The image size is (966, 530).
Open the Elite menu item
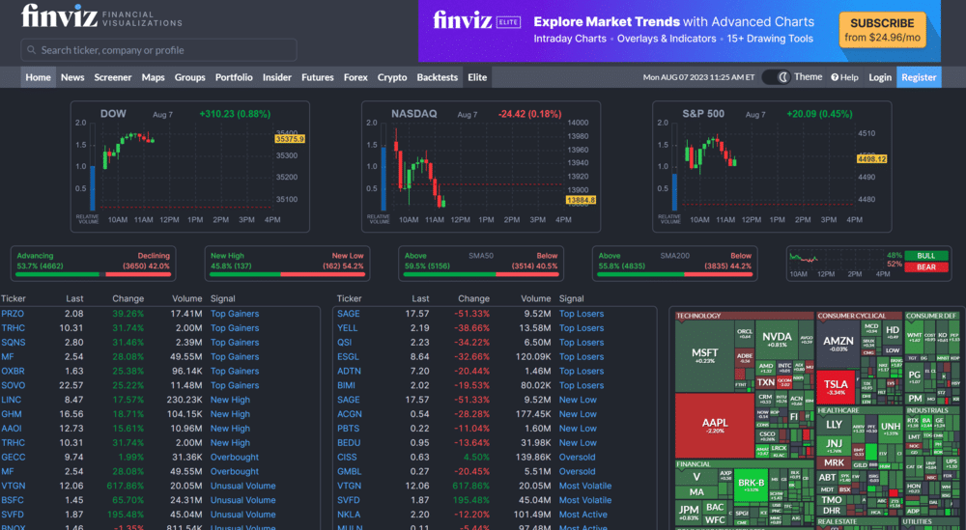point(477,77)
